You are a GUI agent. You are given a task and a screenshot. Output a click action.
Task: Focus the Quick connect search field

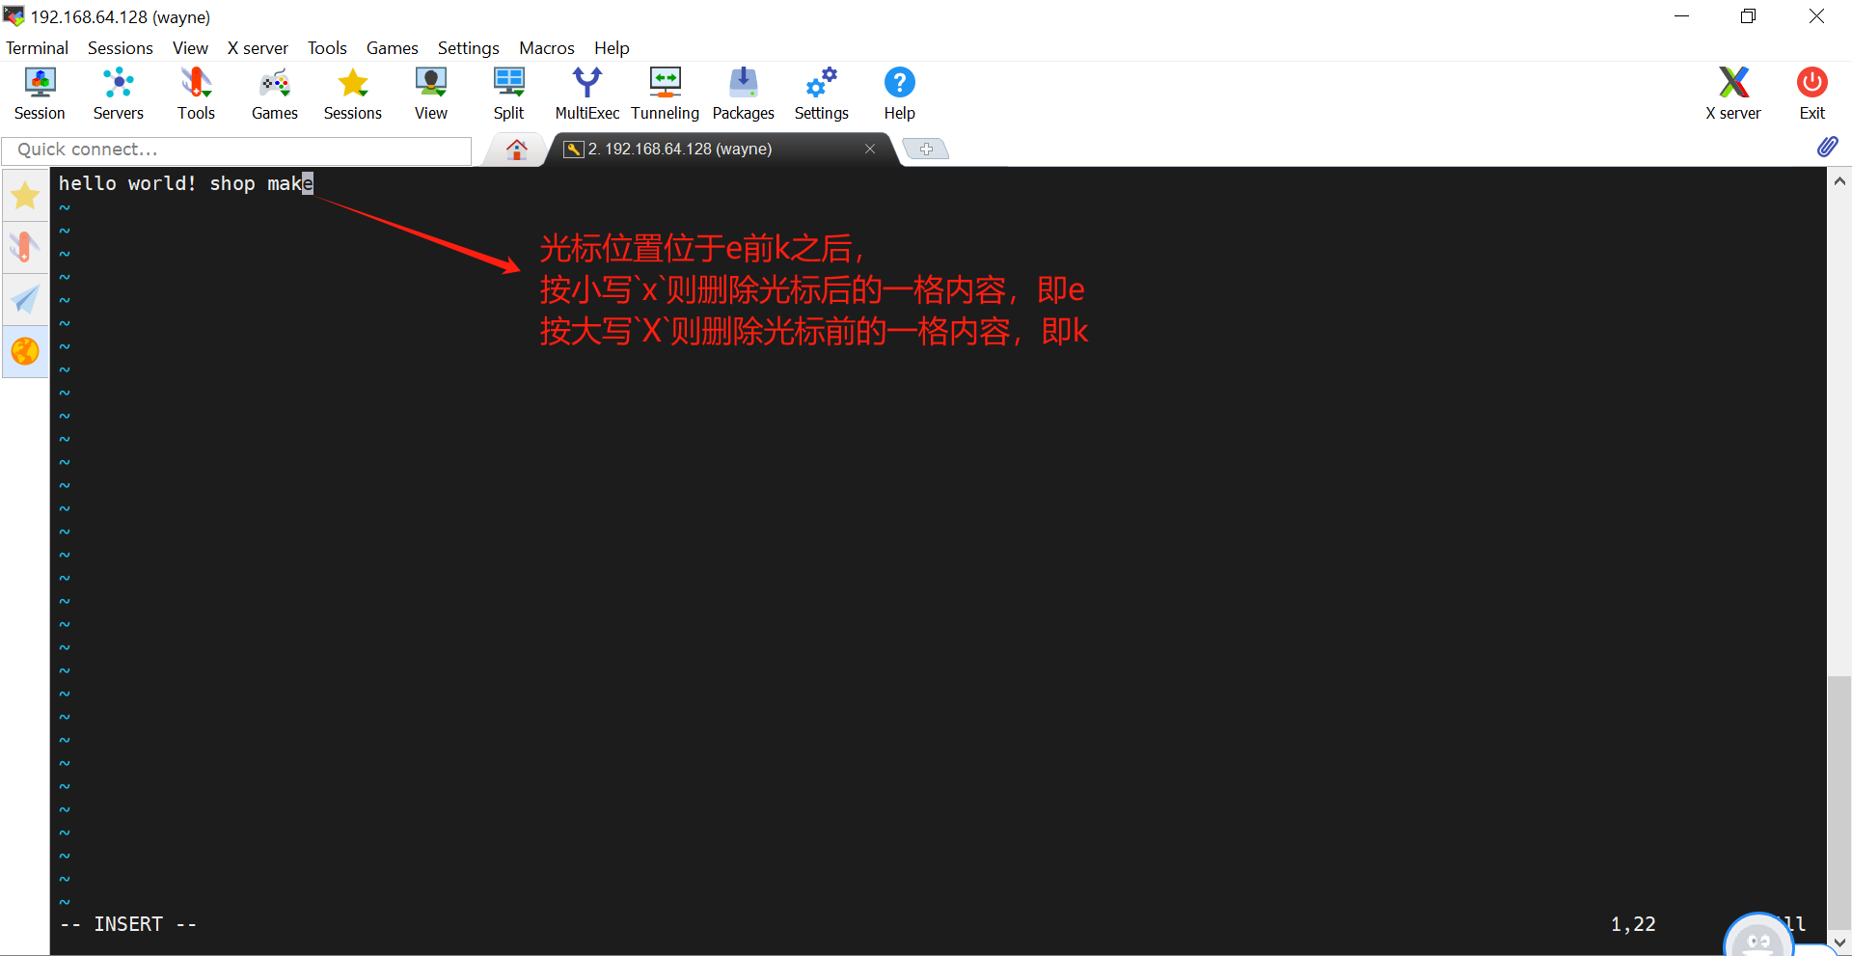click(x=236, y=150)
